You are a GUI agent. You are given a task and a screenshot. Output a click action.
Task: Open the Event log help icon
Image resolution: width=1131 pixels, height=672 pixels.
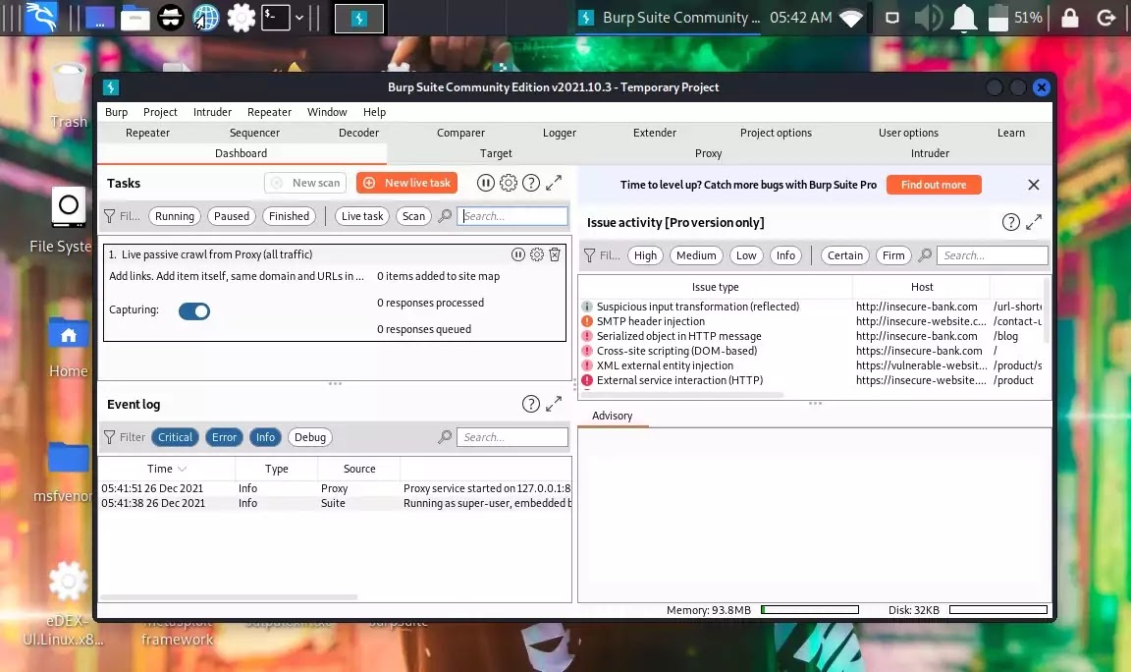(531, 404)
